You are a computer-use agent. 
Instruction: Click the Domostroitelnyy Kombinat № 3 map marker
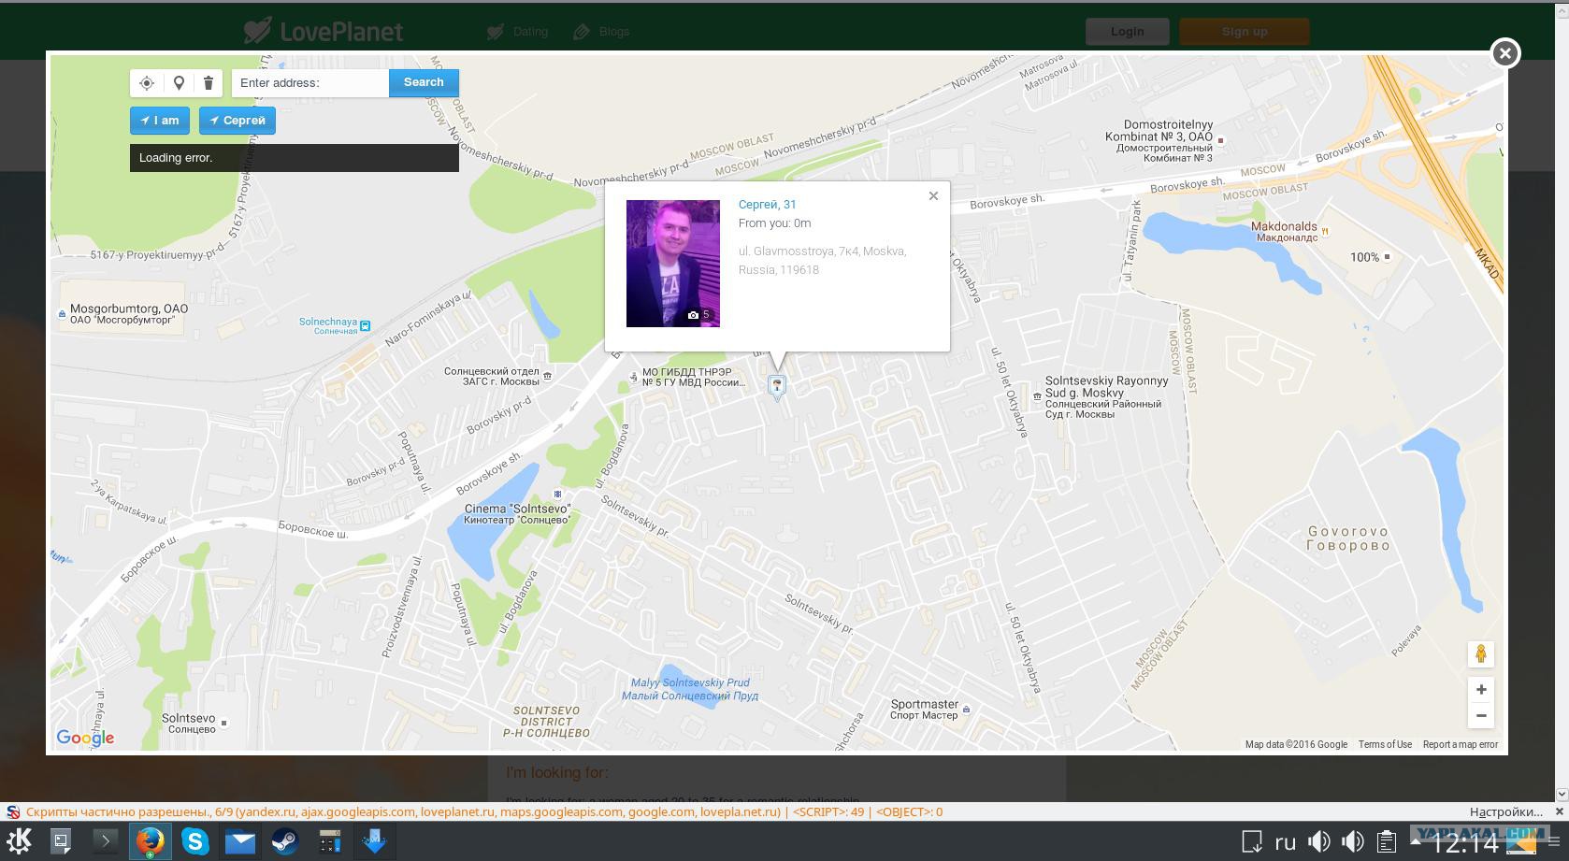(1220, 141)
